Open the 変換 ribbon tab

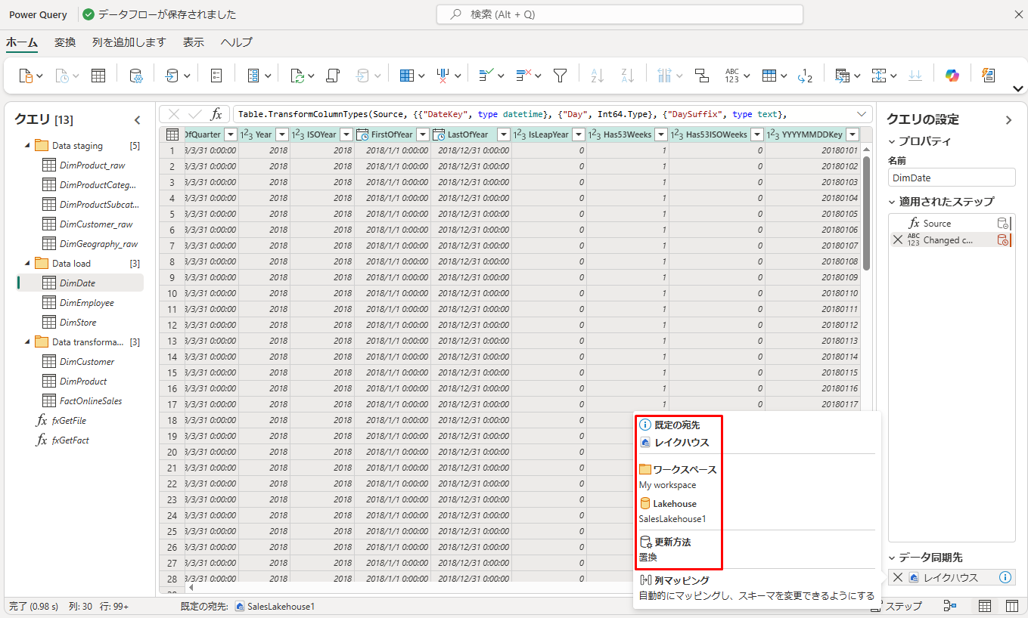(x=65, y=42)
